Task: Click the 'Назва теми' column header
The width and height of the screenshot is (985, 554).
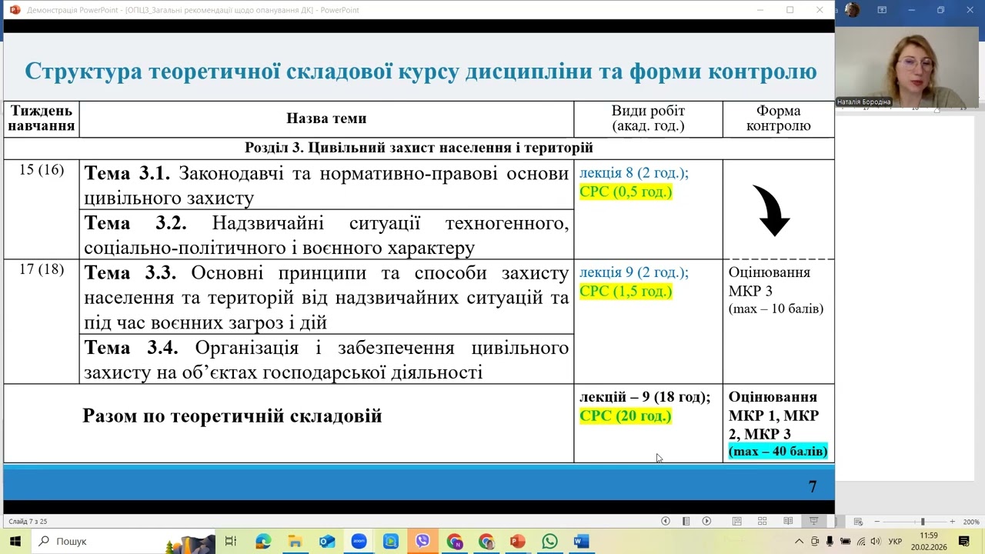Action: [326, 118]
